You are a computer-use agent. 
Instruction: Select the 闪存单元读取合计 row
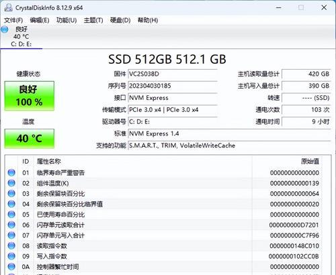[163, 225]
